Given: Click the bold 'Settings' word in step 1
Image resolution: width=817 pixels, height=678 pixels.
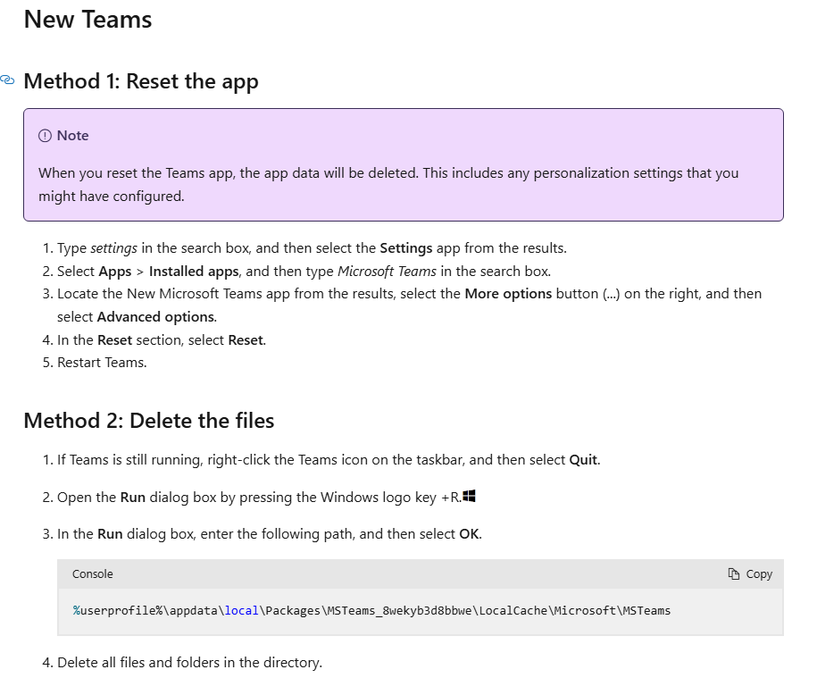Looking at the screenshot, I should coord(406,248).
